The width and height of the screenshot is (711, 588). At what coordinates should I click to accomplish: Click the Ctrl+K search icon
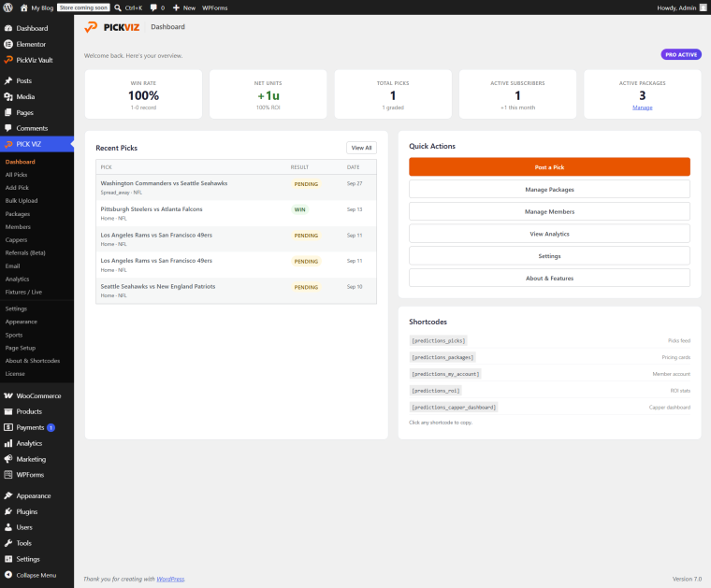tap(118, 7)
